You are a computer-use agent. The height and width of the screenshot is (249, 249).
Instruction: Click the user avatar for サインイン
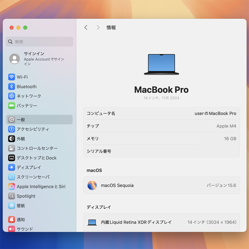click(14, 59)
